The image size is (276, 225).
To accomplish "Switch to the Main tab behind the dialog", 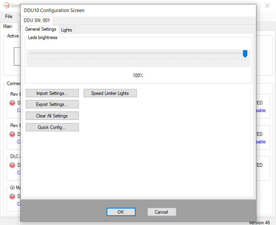I will (8, 26).
